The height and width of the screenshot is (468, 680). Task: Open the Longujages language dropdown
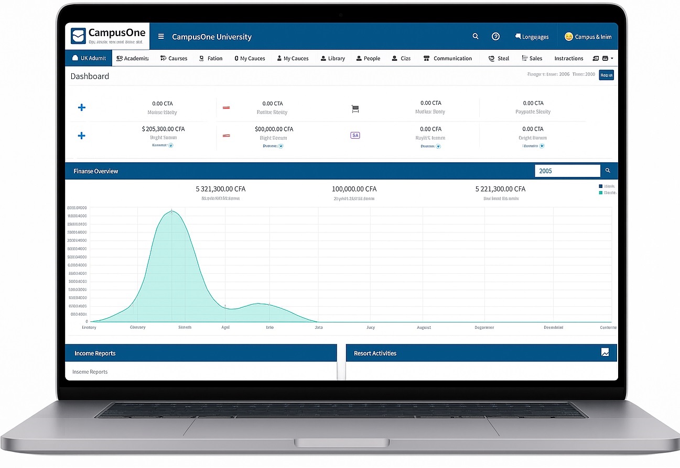pos(532,37)
